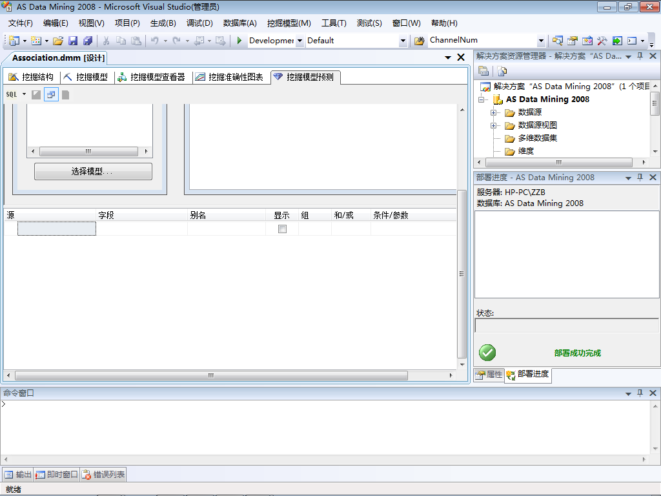Click the Command Window toolbar icon
Image resolution: width=661 pixels, height=496 pixels.
coord(632,41)
